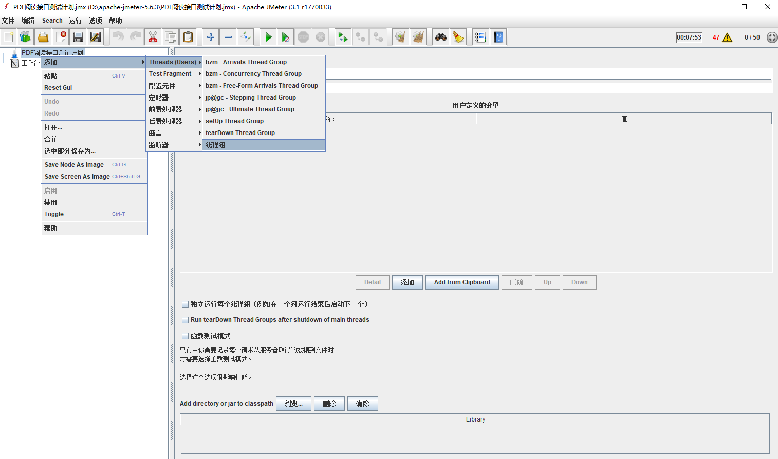Open the help book toolbar icon
The width and height of the screenshot is (778, 459).
pyautogui.click(x=498, y=37)
